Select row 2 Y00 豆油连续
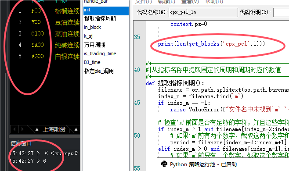The height and width of the screenshot is (171, 289). (45, 22)
